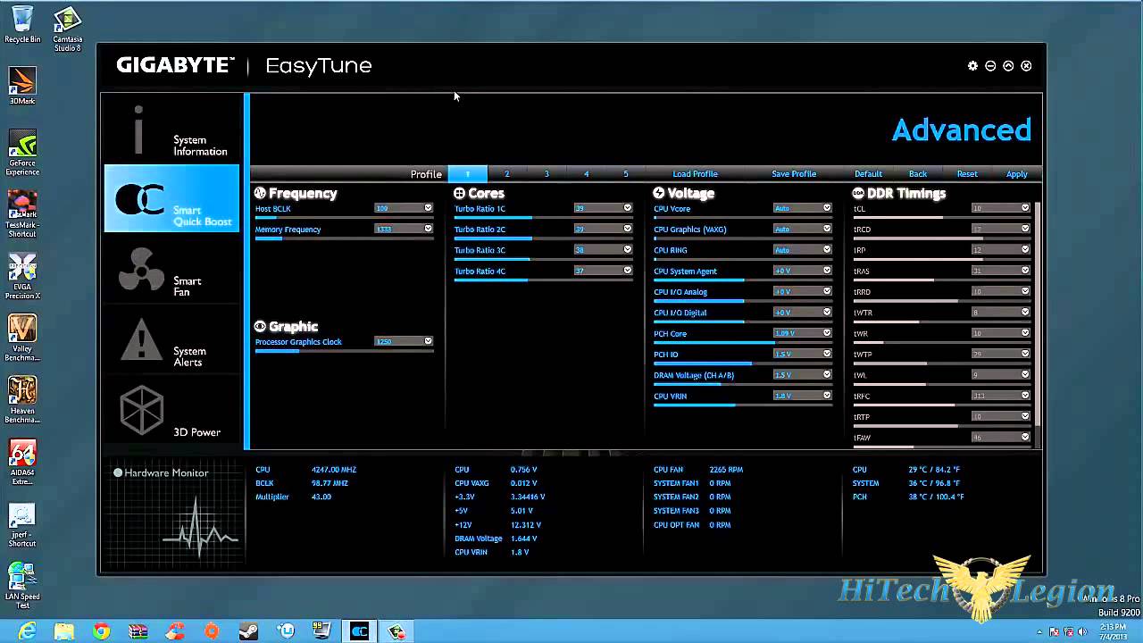Open the Smart Fan section

(x=171, y=270)
